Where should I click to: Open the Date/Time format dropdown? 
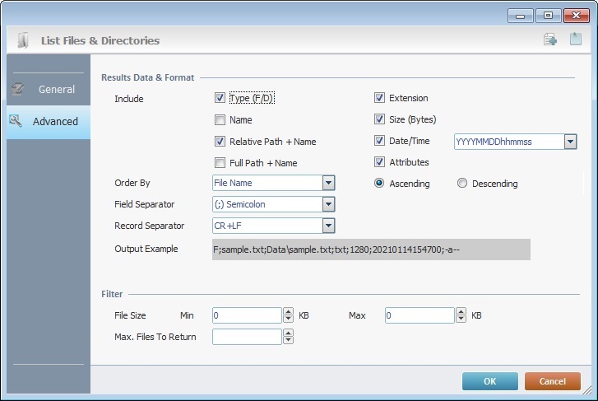tap(570, 142)
